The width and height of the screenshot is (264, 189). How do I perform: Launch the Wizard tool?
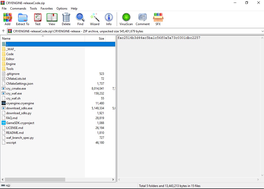(95, 18)
